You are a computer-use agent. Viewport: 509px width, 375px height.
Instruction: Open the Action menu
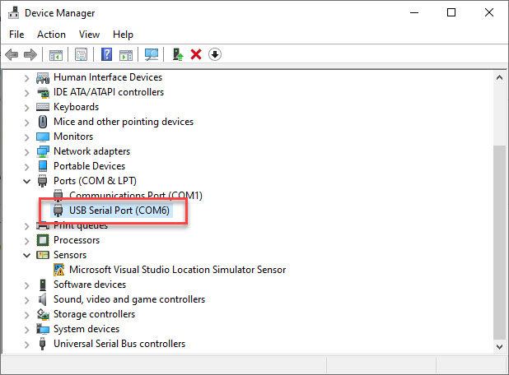51,35
